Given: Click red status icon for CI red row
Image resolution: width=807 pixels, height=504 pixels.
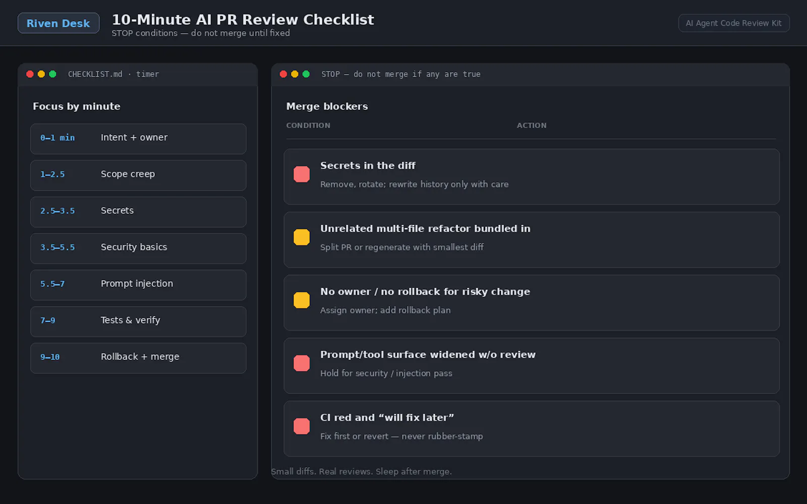Looking at the screenshot, I should coord(302,426).
